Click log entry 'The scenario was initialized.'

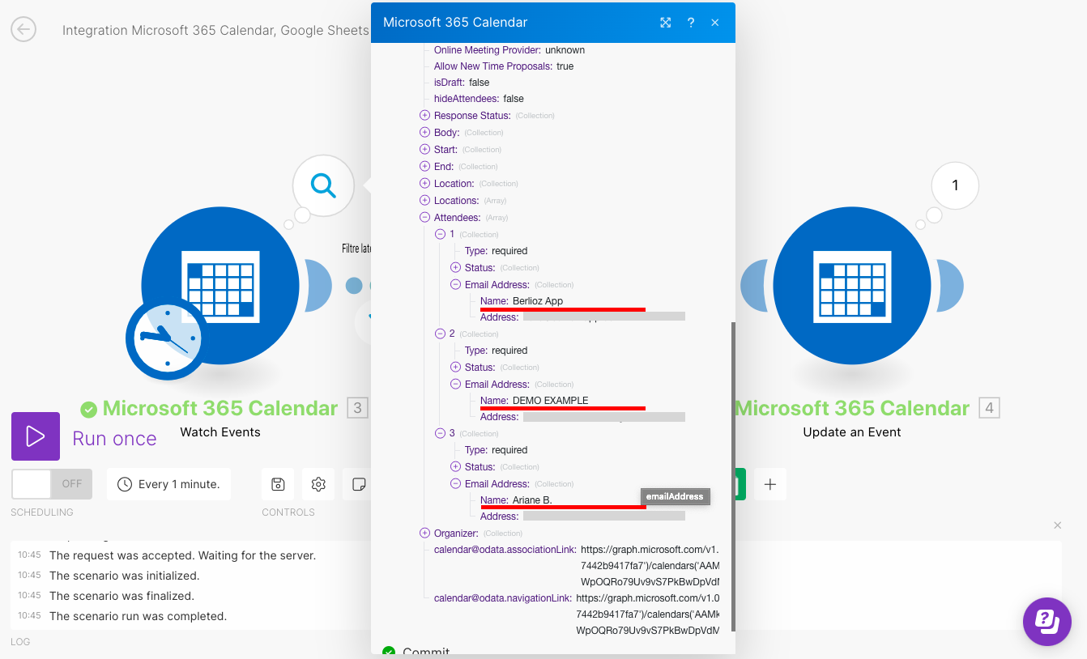tap(125, 576)
